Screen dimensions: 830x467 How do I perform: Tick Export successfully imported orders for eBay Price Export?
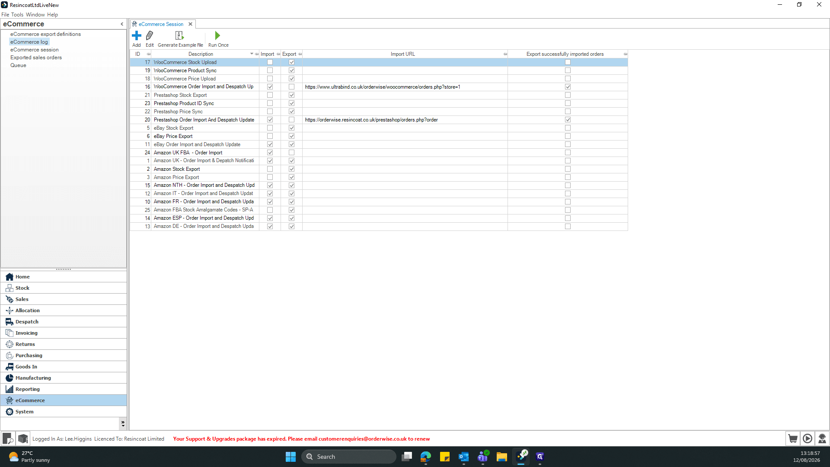(x=568, y=136)
